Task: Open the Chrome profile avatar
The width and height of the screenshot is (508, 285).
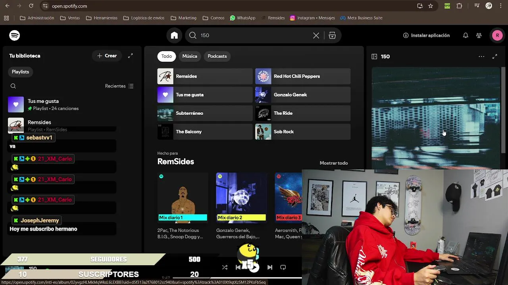Action: [489, 6]
